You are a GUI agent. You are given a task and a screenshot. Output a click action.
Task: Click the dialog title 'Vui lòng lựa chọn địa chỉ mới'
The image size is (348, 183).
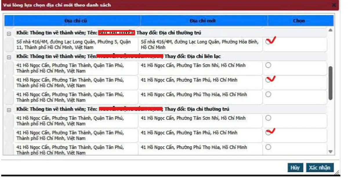coord(57,5)
